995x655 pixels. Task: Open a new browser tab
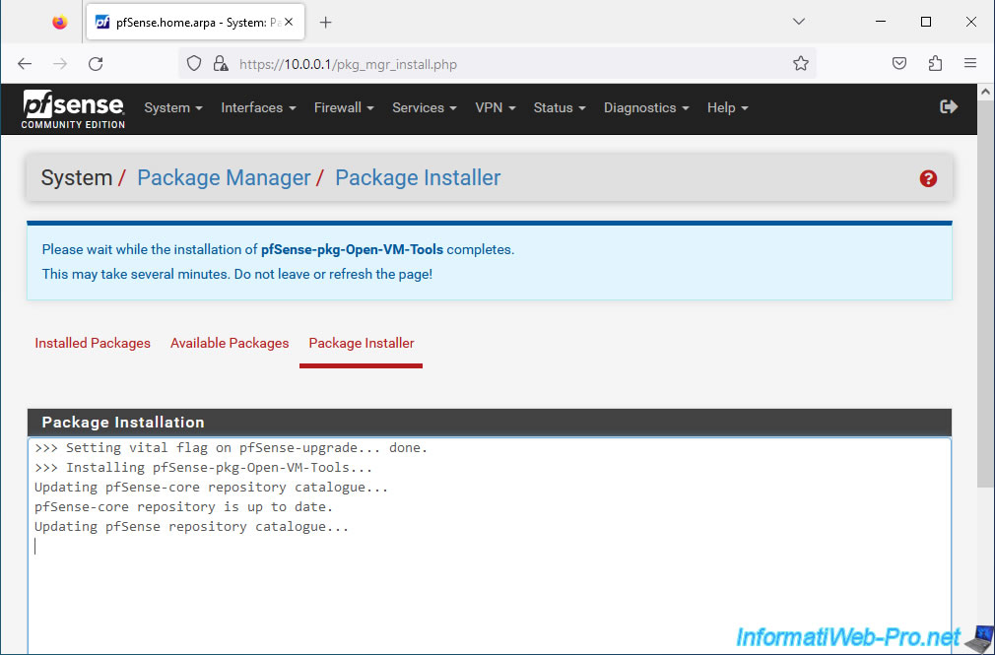pyautogui.click(x=325, y=23)
